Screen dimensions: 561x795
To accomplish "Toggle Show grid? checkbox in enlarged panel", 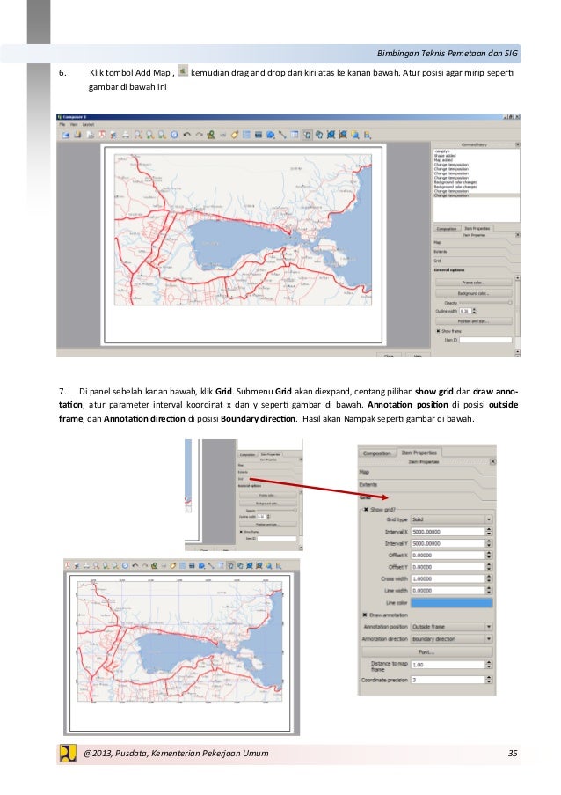I will click(366, 510).
